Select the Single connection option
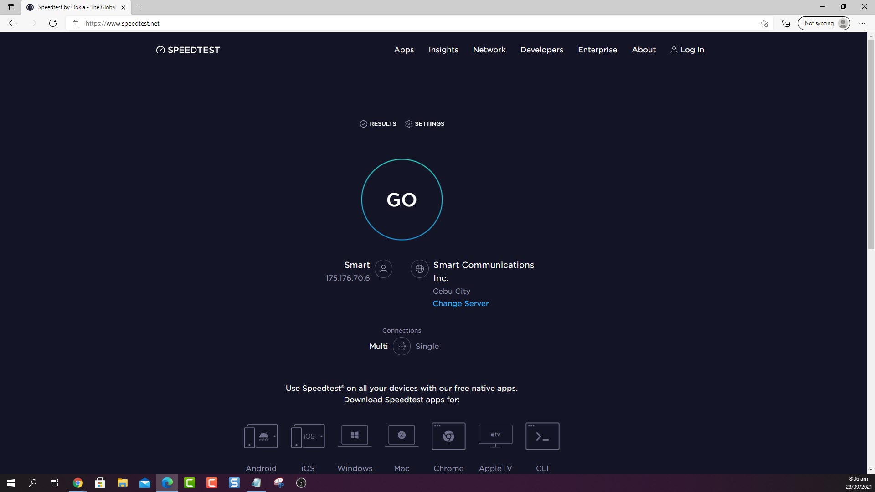The image size is (875, 492). pyautogui.click(x=427, y=346)
